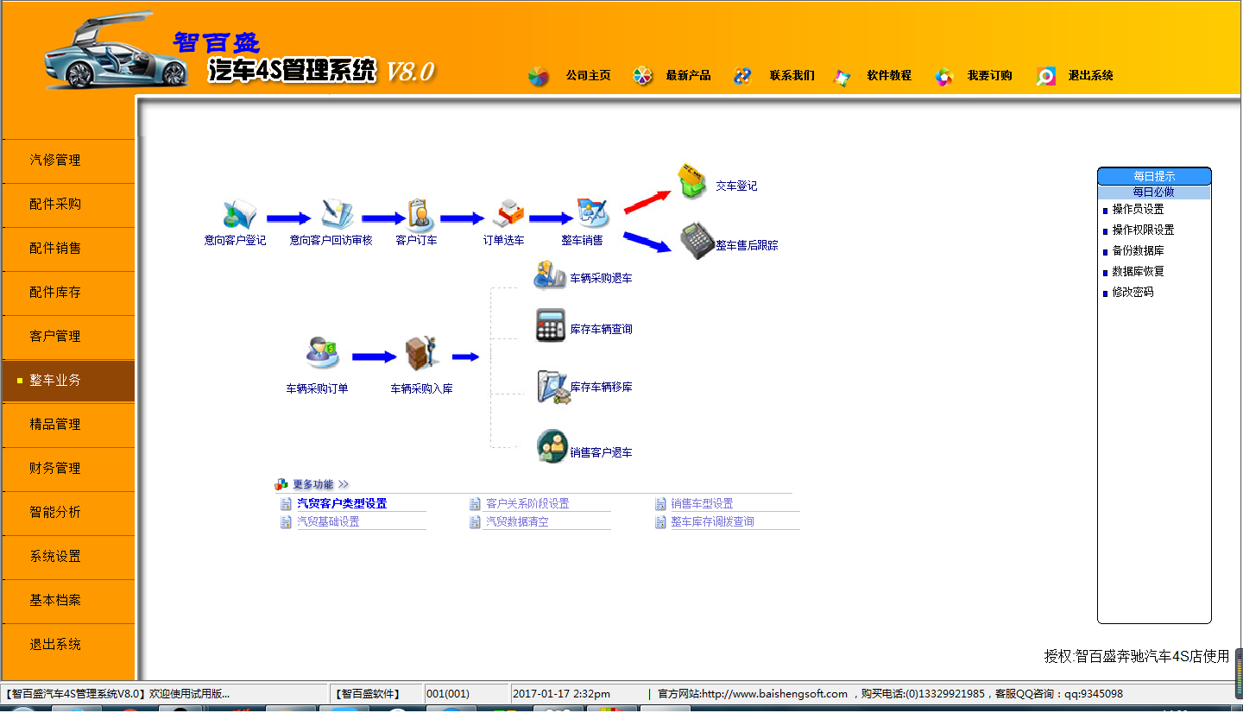The image size is (1243, 713).
Task: Open the 交车登记 icon
Action: (692, 181)
